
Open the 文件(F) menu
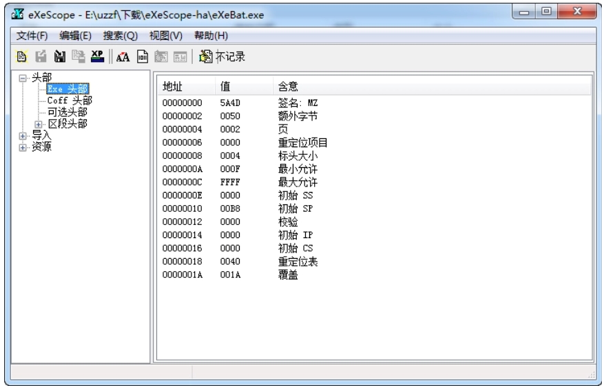click(x=32, y=36)
